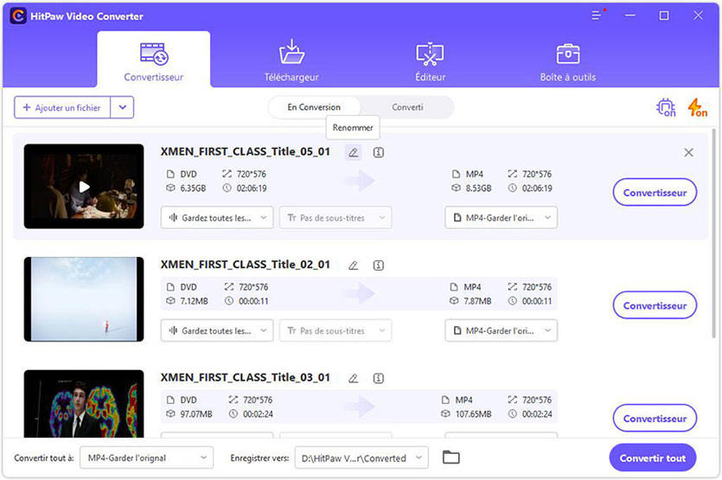Rename XMEN_FIRST_CLASS_Title_05_01 with pencil icon

coord(353,152)
